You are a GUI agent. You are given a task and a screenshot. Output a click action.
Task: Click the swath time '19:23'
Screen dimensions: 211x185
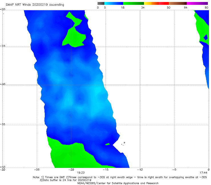point(81,173)
